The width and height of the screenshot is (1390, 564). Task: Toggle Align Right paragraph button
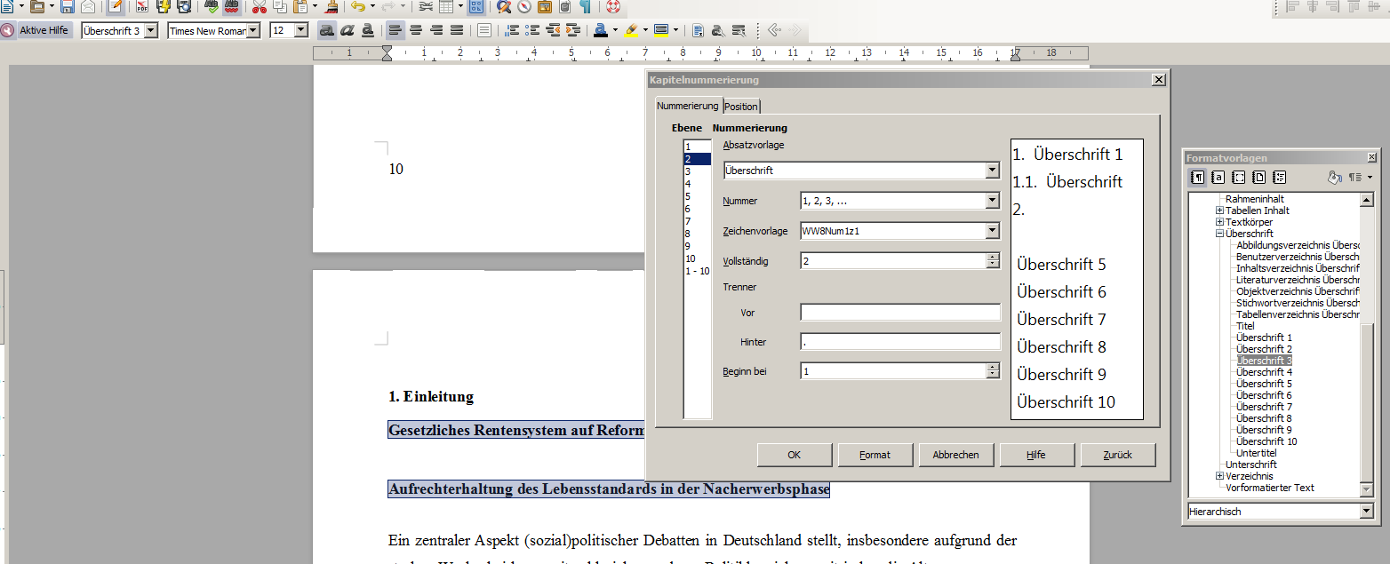click(436, 30)
